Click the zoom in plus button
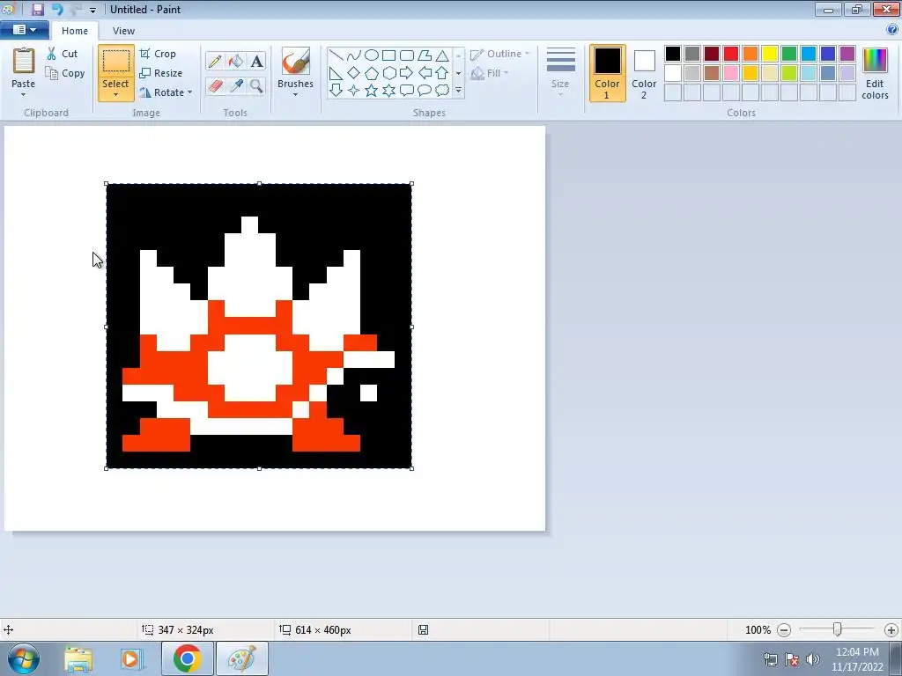This screenshot has width=902, height=676. [x=891, y=630]
